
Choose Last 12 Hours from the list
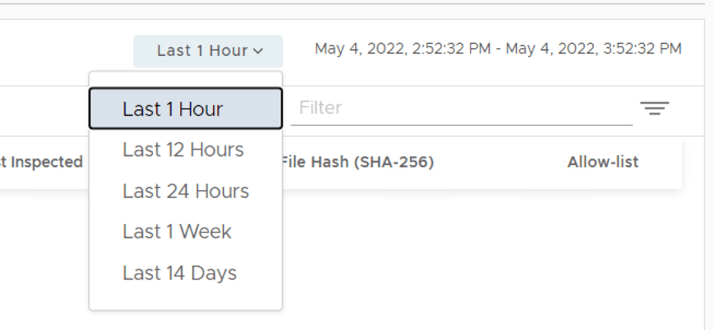[x=183, y=150]
